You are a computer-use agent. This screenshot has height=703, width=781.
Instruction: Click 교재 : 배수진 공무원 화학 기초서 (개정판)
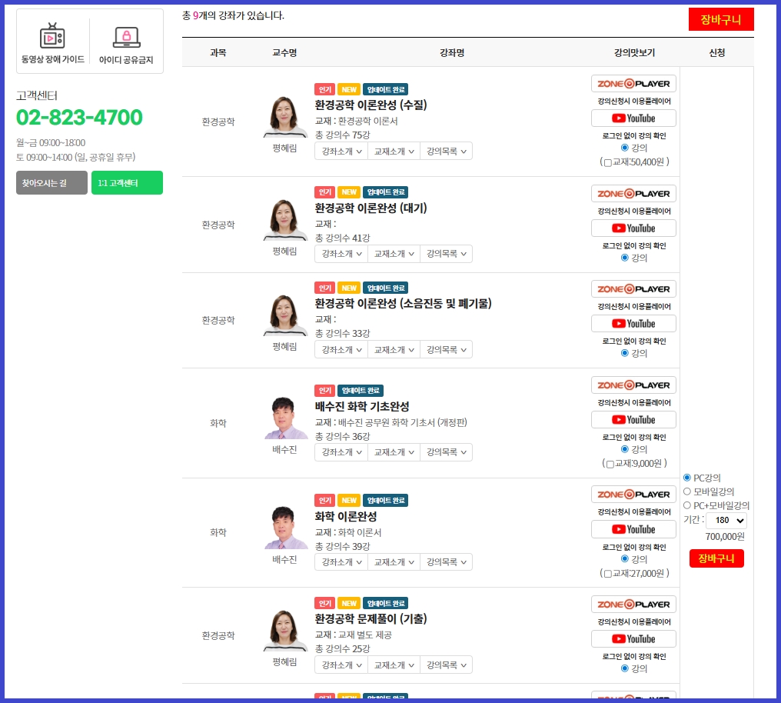(391, 422)
